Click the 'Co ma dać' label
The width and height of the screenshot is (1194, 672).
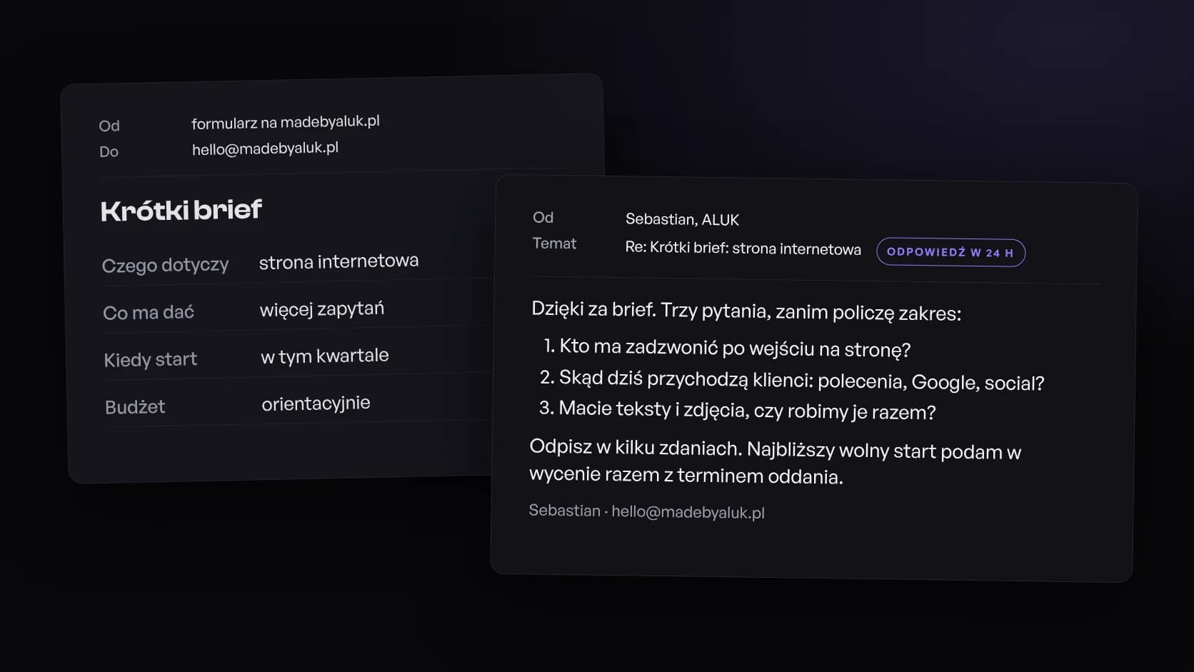pos(149,312)
